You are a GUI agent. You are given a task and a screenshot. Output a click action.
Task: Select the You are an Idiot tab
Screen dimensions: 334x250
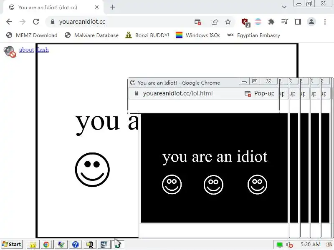pyautogui.click(x=53, y=7)
